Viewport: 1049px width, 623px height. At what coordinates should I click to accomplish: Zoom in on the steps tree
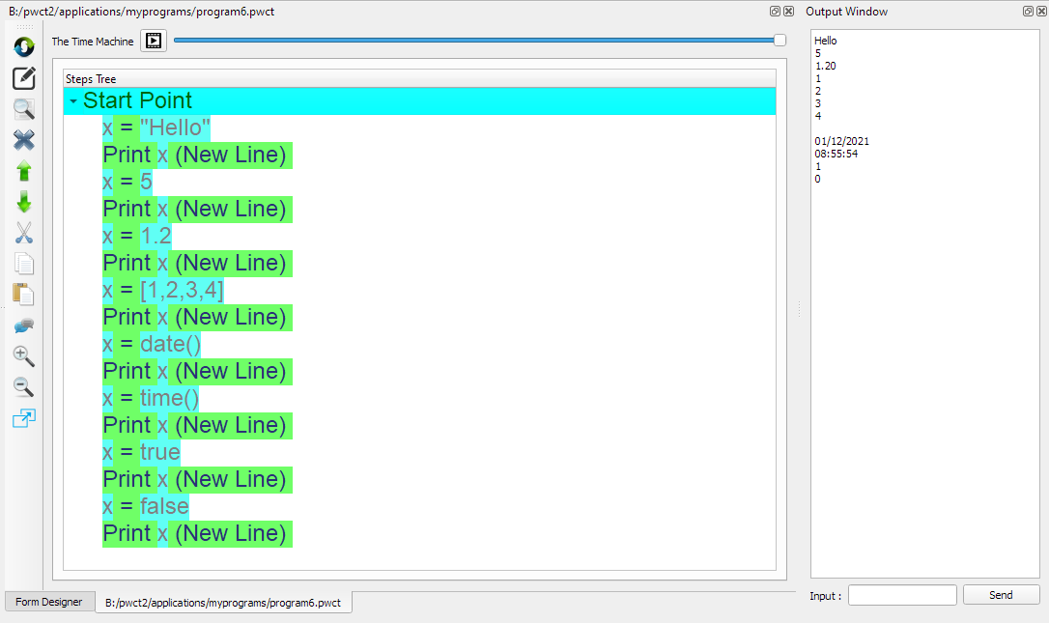23,356
